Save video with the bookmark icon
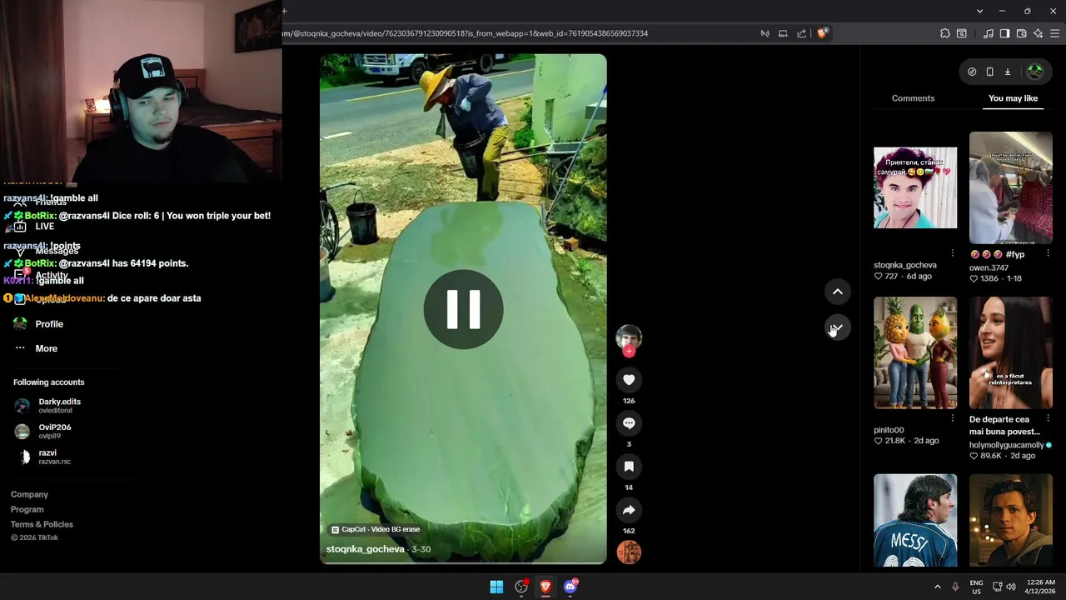 coord(629,467)
